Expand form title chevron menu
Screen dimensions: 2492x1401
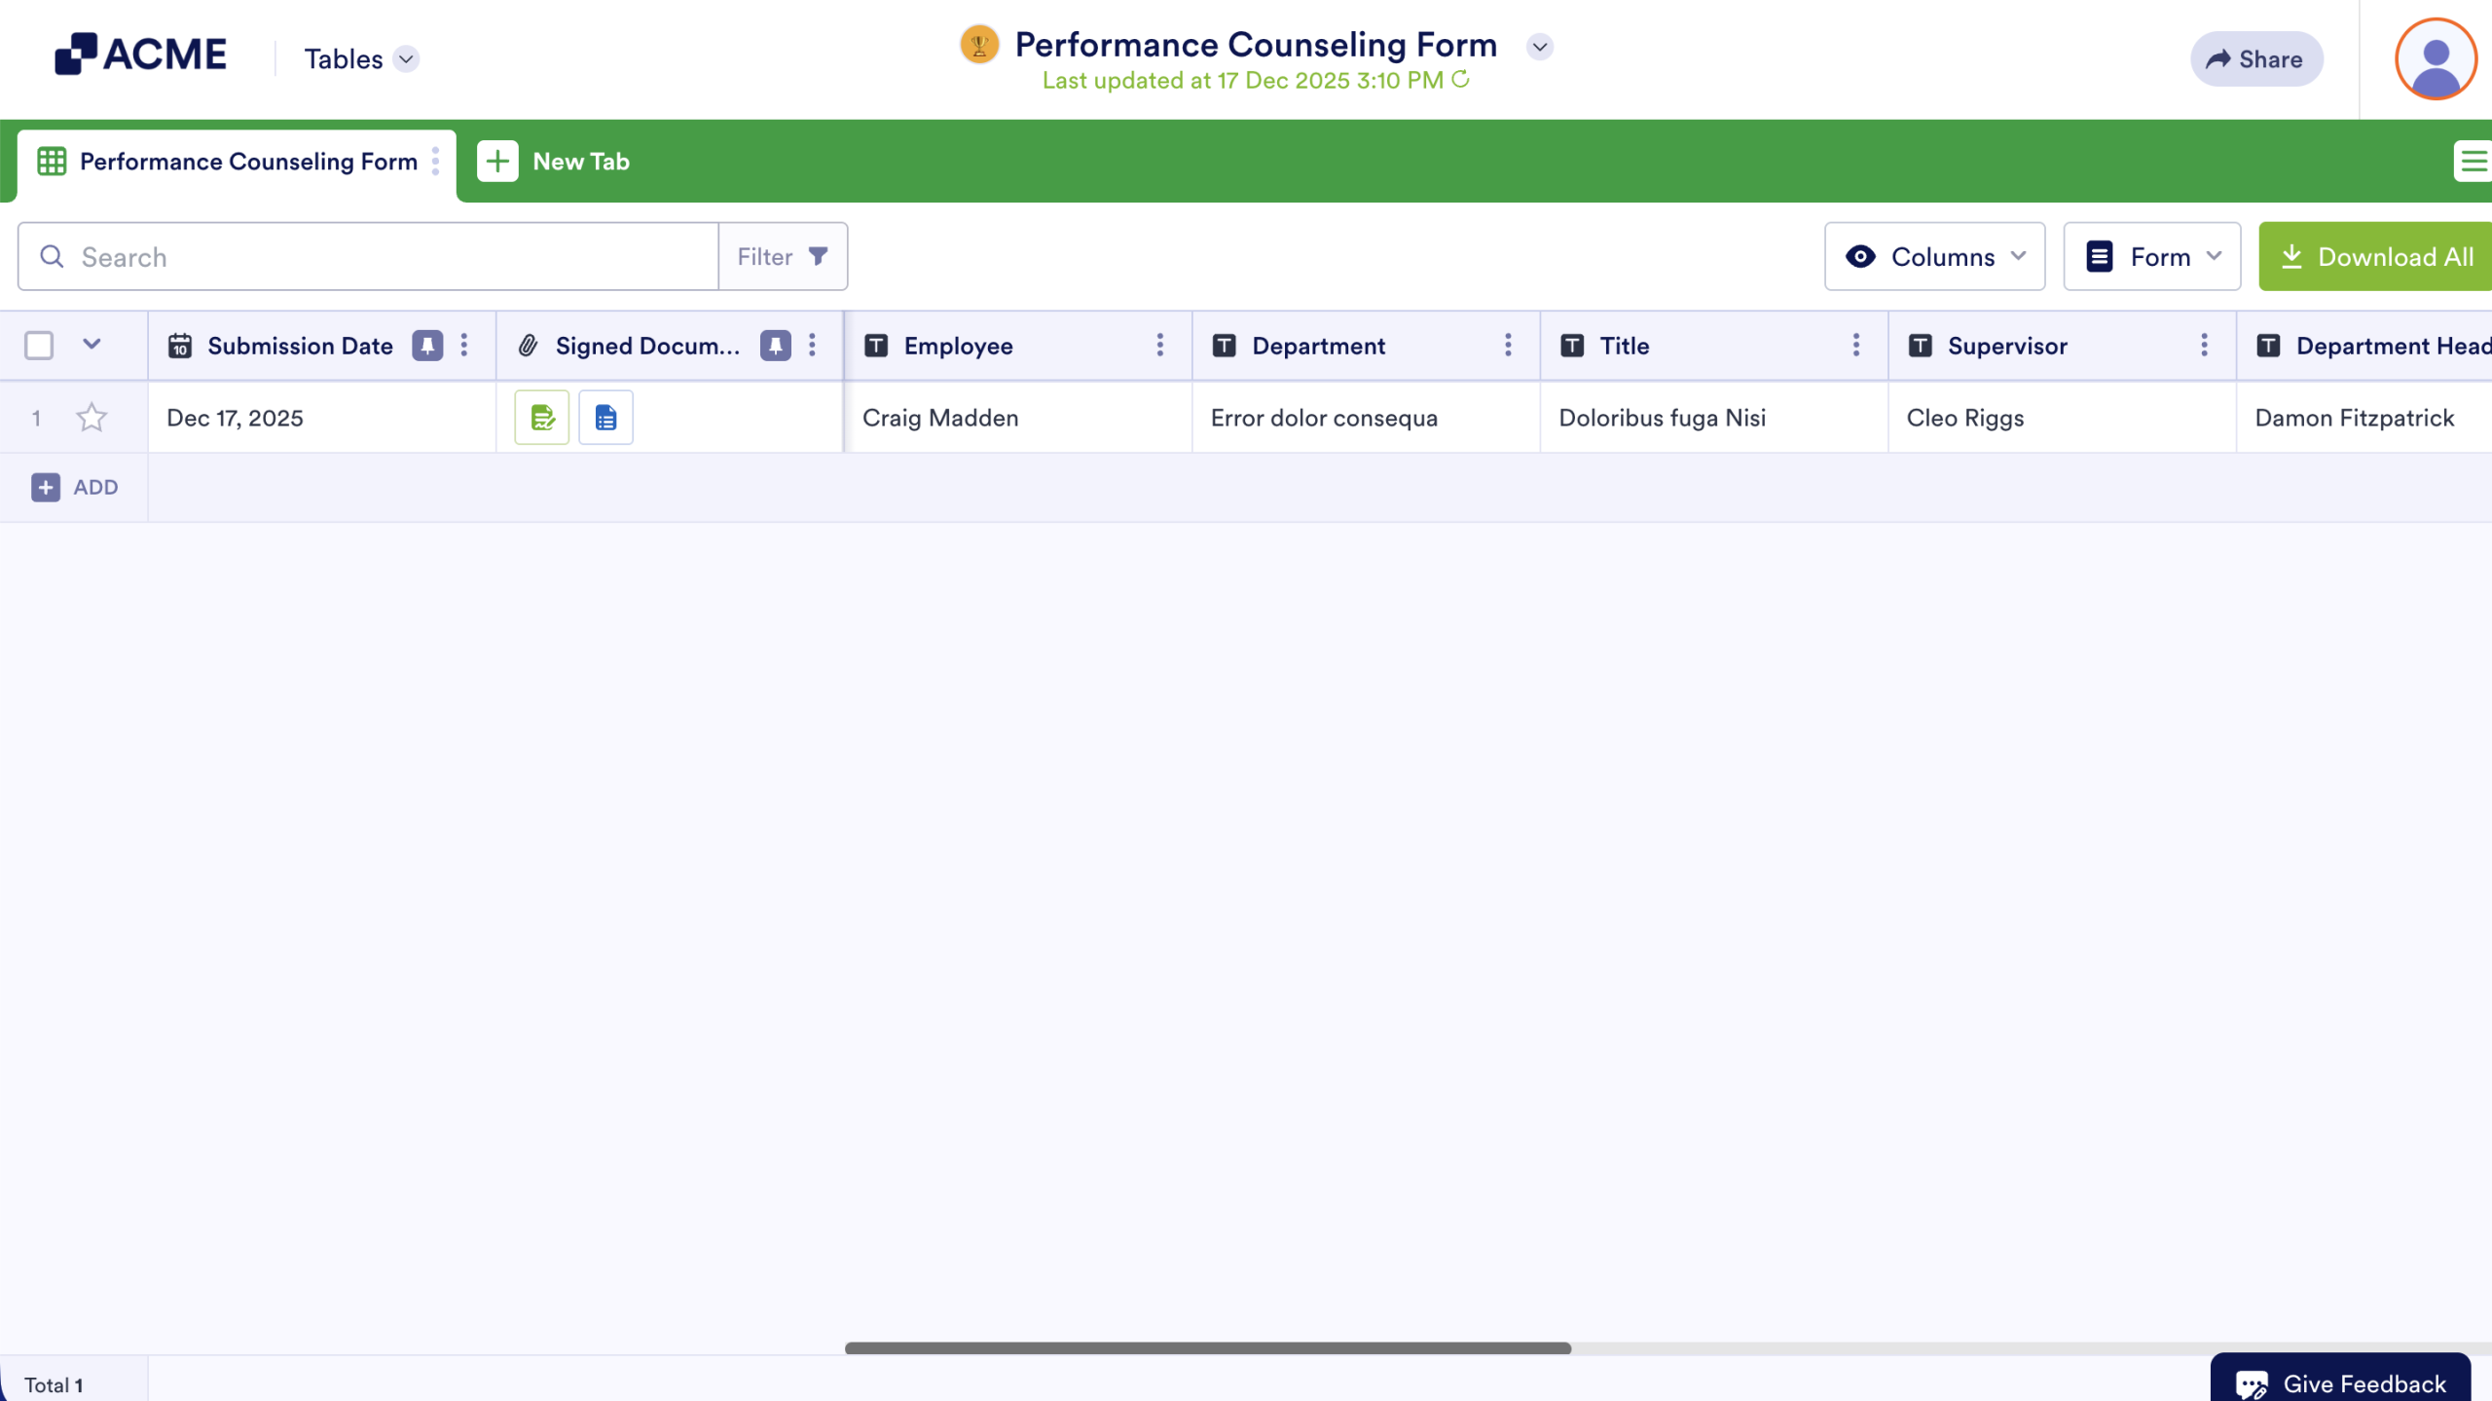click(x=1539, y=47)
